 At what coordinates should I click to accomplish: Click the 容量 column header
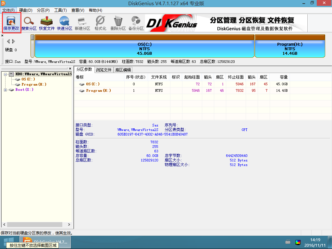pyautogui.click(x=280, y=77)
